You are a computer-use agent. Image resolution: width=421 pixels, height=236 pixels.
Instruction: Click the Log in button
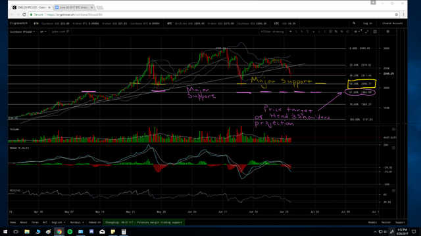tap(368, 24)
